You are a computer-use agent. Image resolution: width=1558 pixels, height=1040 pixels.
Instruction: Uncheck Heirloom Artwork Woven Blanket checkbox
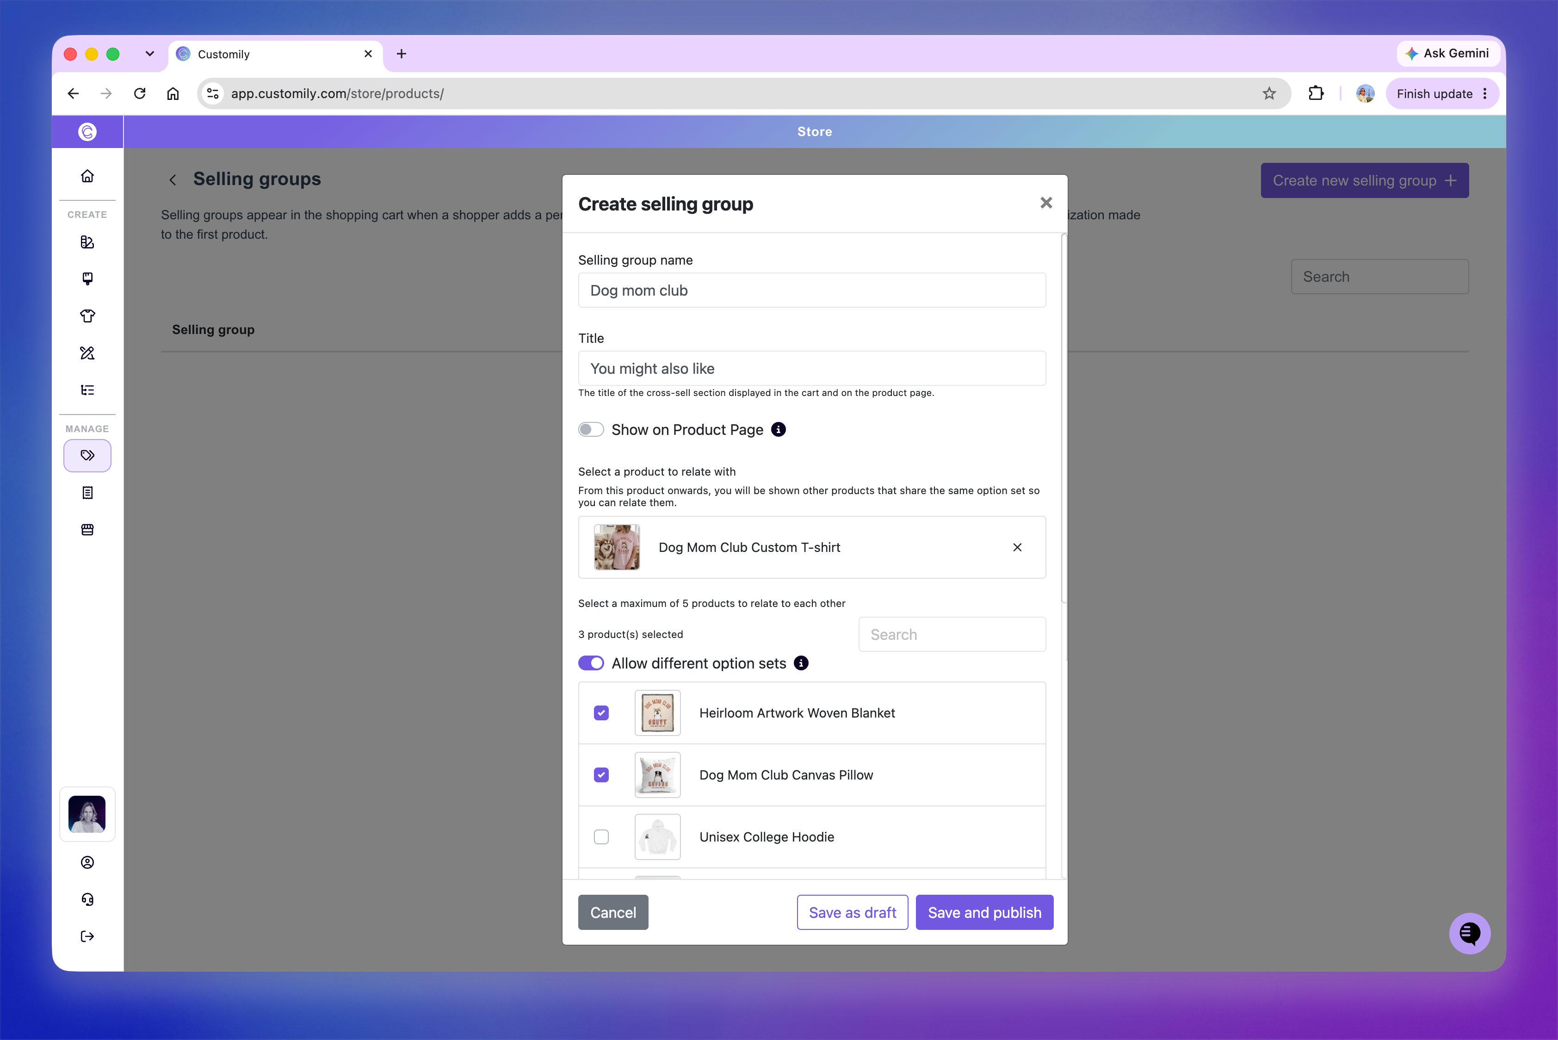click(601, 713)
